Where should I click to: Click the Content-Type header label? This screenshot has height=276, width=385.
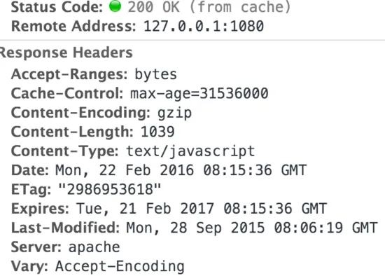pyautogui.click(x=65, y=151)
